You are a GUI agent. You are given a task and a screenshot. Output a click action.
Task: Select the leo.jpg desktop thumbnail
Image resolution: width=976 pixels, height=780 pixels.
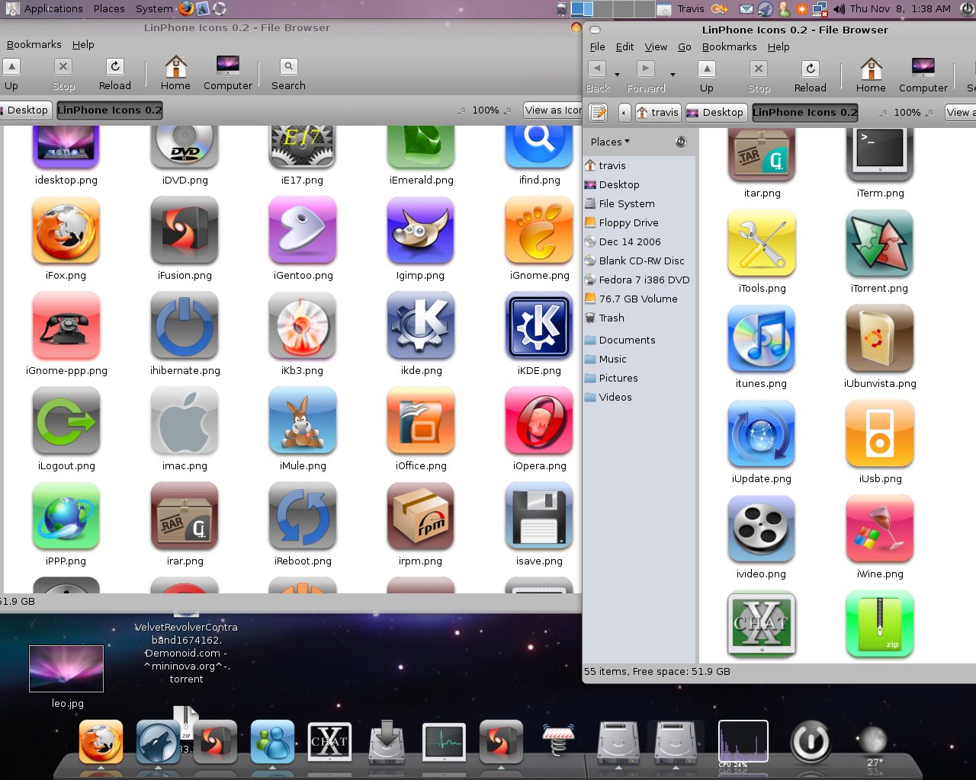point(66,669)
